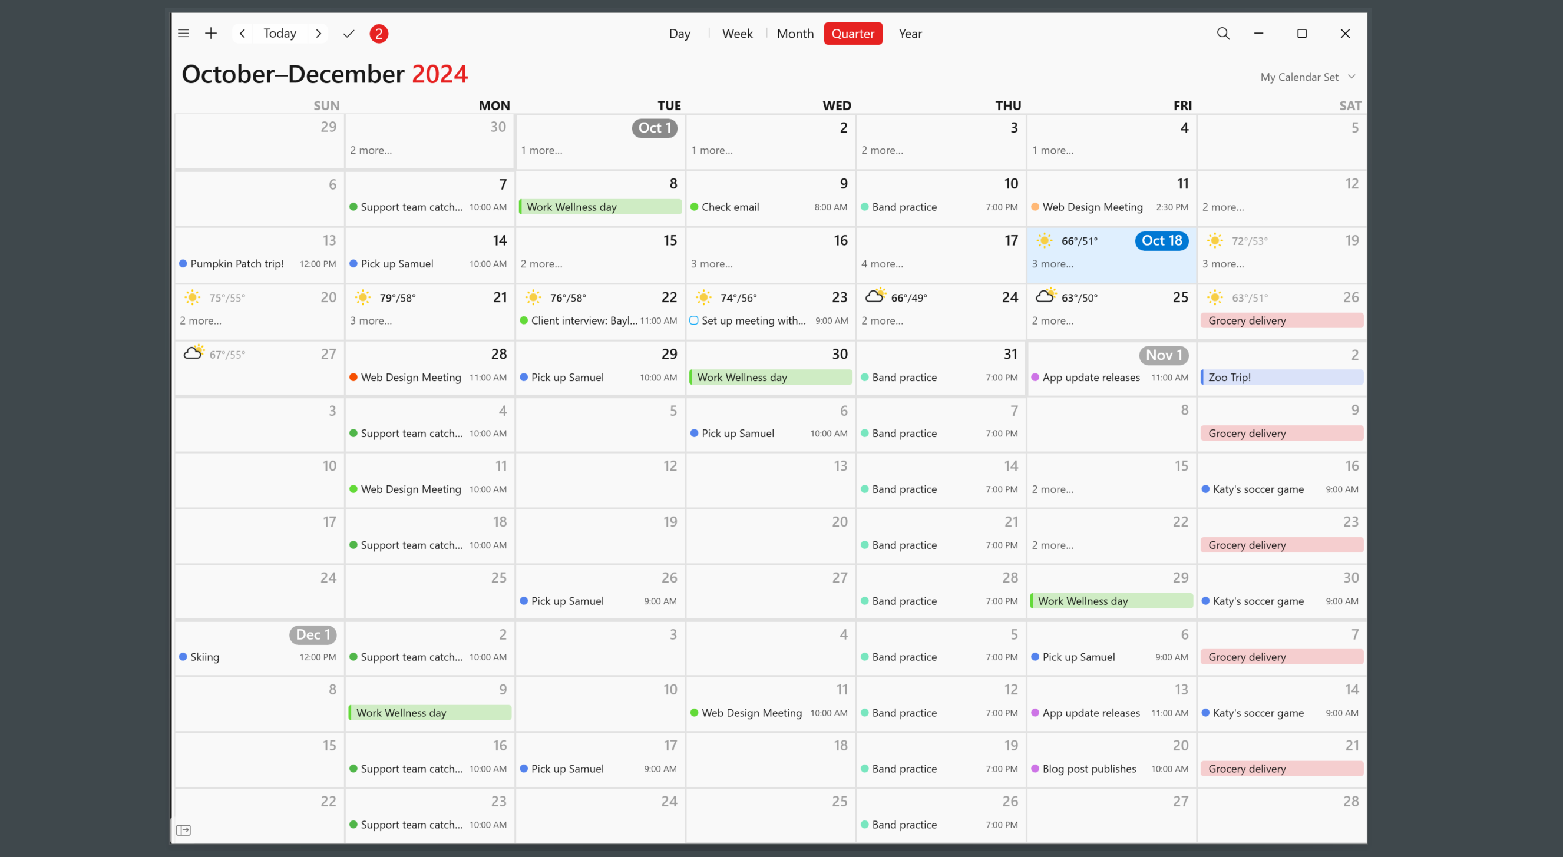Image resolution: width=1563 pixels, height=857 pixels.
Task: Navigate to next quarter
Action: (x=316, y=33)
